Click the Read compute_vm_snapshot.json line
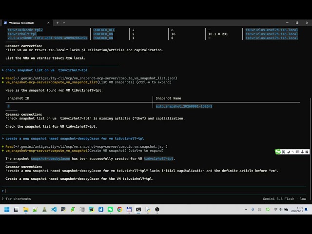This screenshot has width=312, height=234. [x=84, y=147]
